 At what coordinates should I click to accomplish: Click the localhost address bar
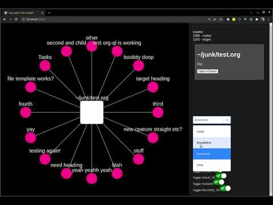coord(114,19)
